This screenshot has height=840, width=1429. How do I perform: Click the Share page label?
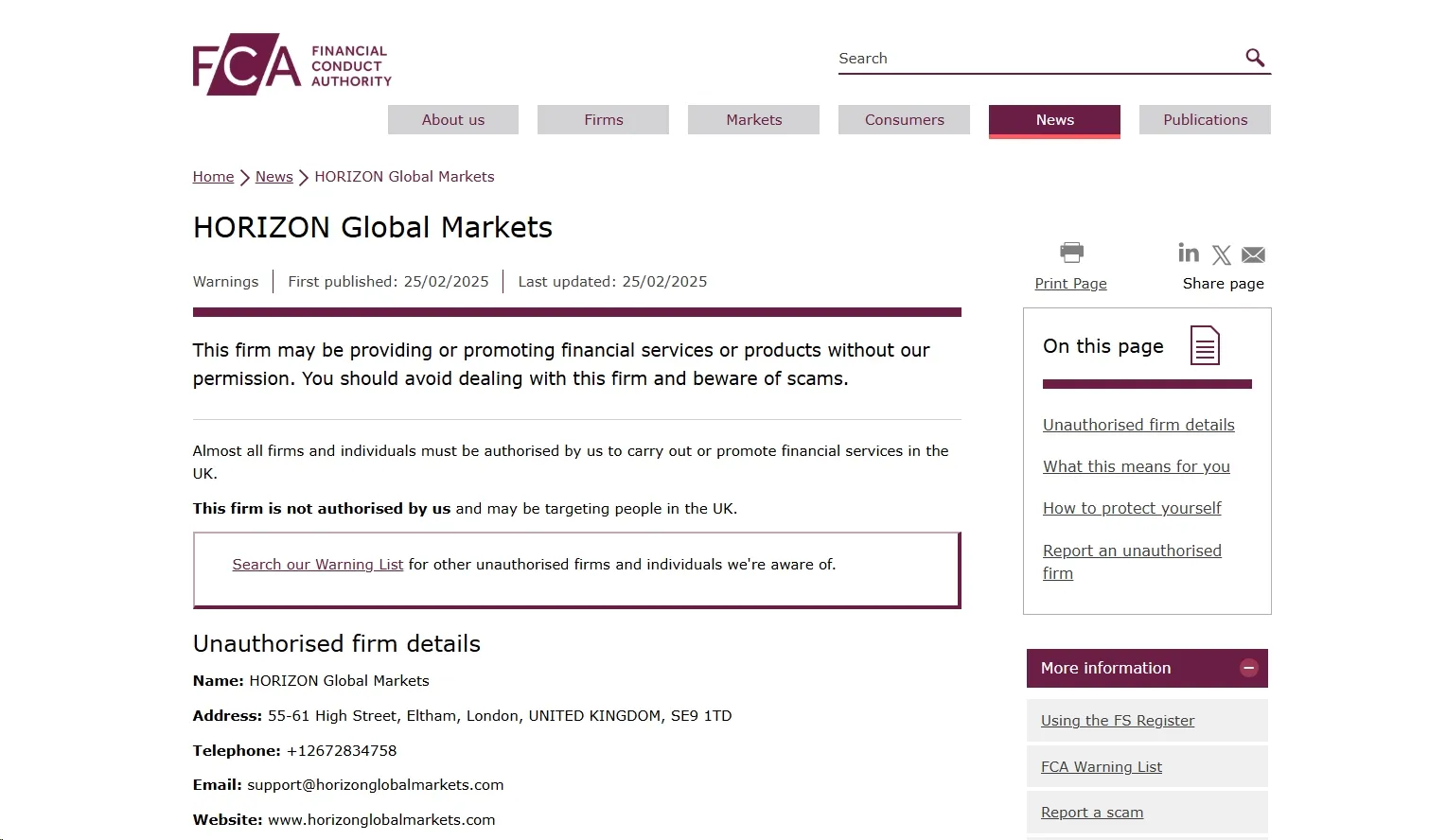1223,284
